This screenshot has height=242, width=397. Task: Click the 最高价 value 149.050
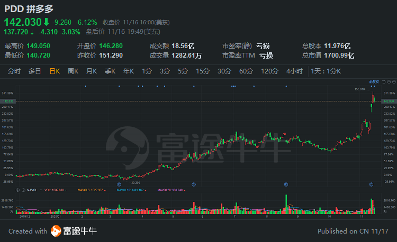coord(39,46)
